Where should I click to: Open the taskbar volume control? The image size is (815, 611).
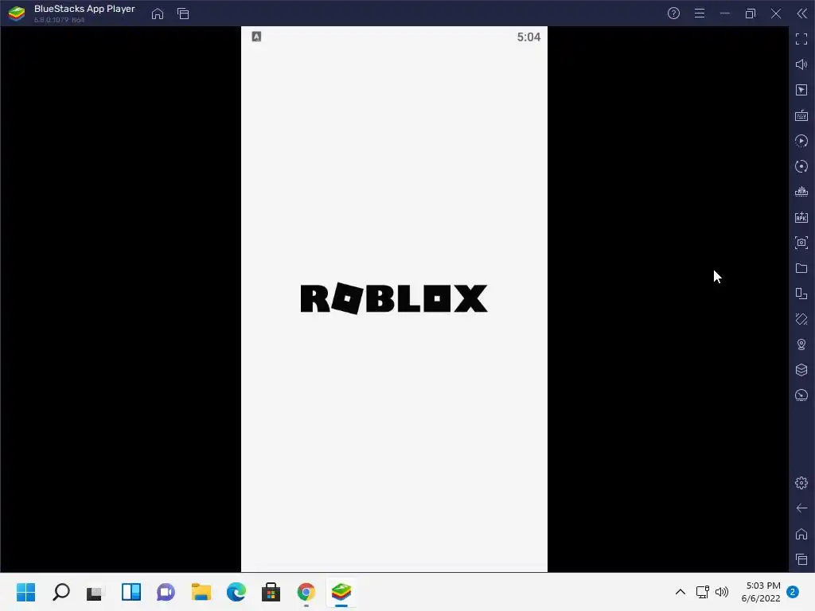click(721, 592)
